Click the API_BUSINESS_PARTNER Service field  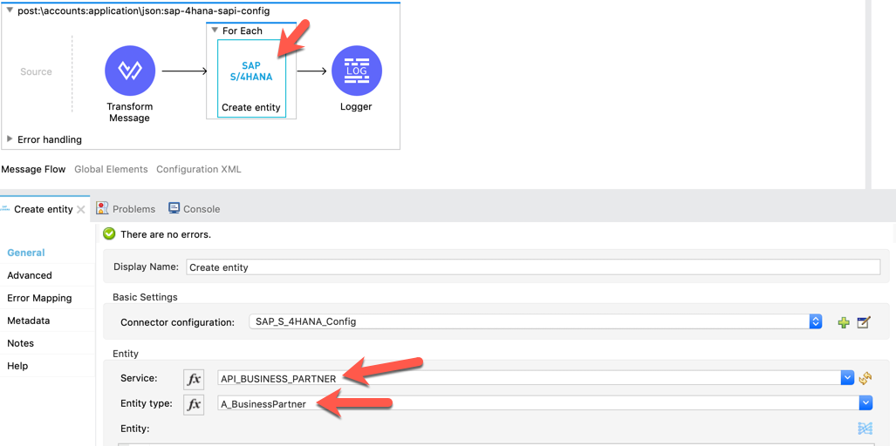tap(530, 377)
